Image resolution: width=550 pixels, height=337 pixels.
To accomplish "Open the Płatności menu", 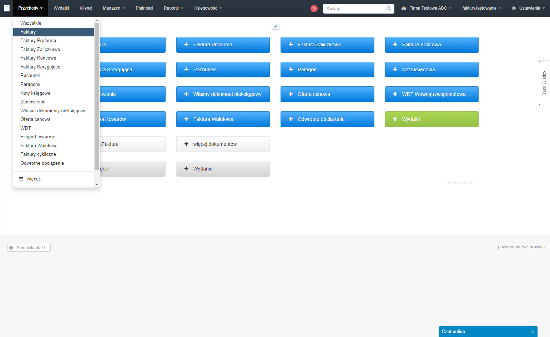I will click(x=145, y=8).
